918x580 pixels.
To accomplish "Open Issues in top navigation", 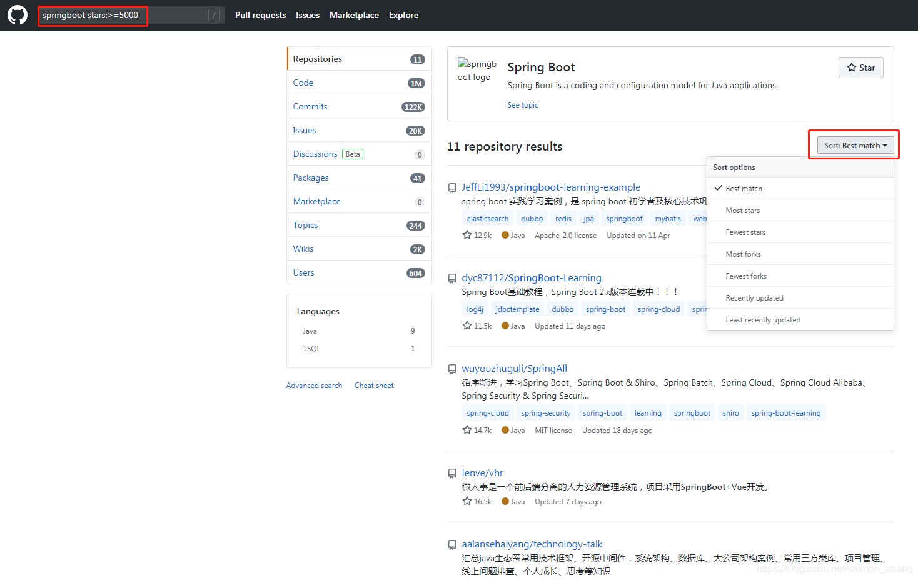I will [308, 15].
